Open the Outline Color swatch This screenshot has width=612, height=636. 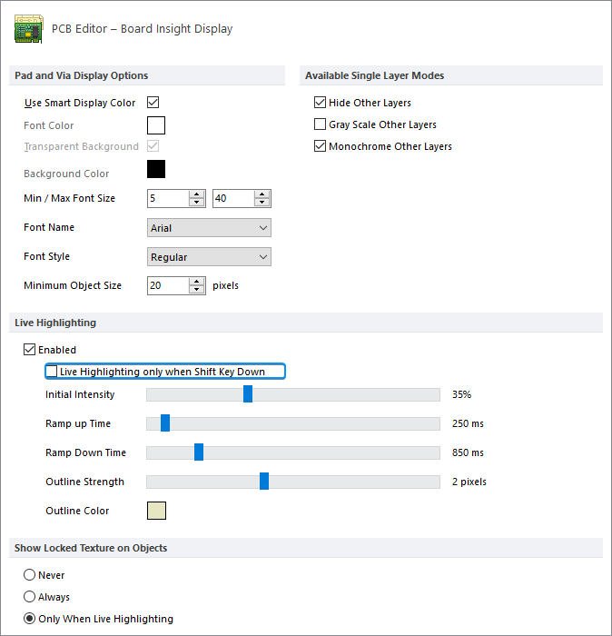[x=156, y=511]
